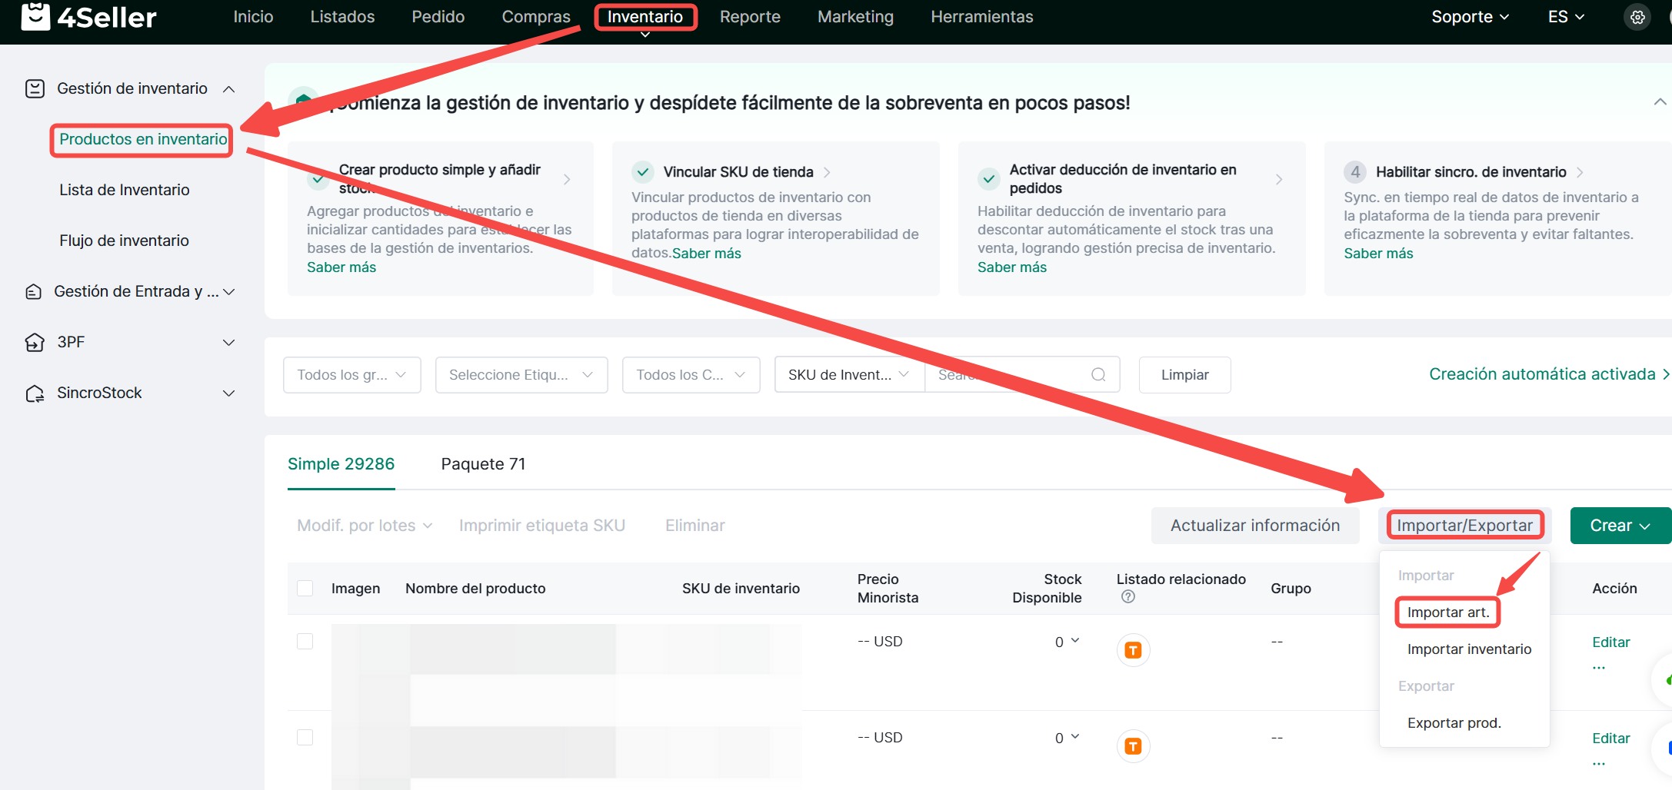Toggle the select-all checkbox in table header
The height and width of the screenshot is (790, 1672).
point(305,589)
